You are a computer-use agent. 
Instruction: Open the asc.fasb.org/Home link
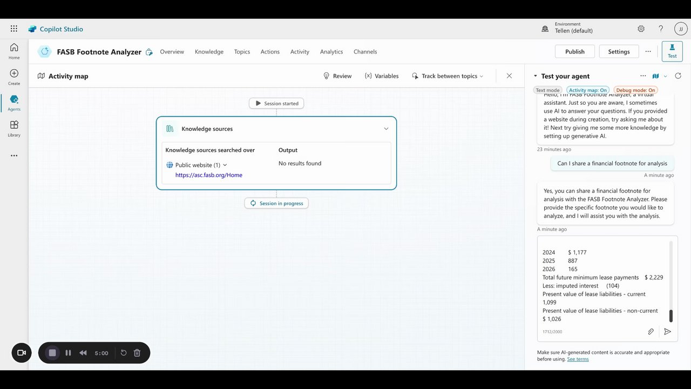tap(209, 175)
